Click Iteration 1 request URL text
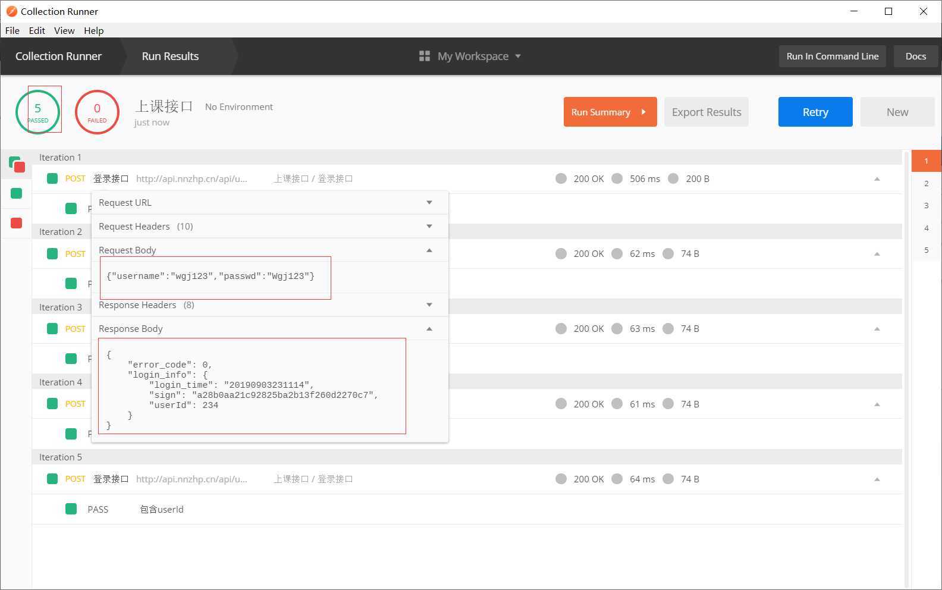 [x=191, y=178]
